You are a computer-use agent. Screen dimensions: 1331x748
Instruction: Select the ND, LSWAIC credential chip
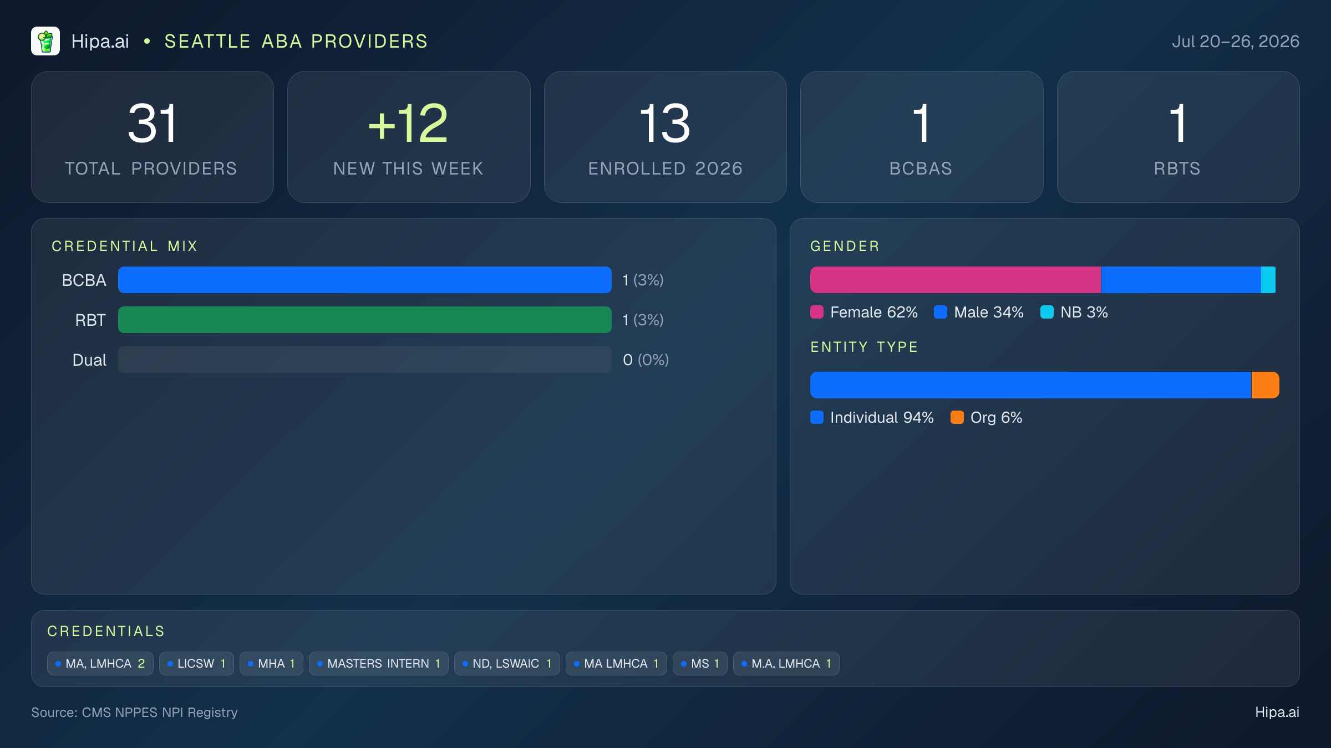[507, 663]
